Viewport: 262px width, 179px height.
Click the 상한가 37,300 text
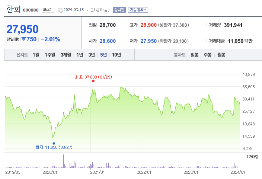tap(173, 25)
